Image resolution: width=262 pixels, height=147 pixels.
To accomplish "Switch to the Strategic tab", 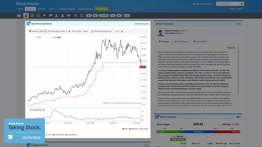I will [x=164, y=42].
